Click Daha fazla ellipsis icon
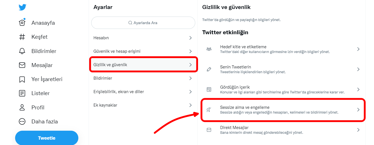The height and width of the screenshot is (145, 374). pos(22,121)
